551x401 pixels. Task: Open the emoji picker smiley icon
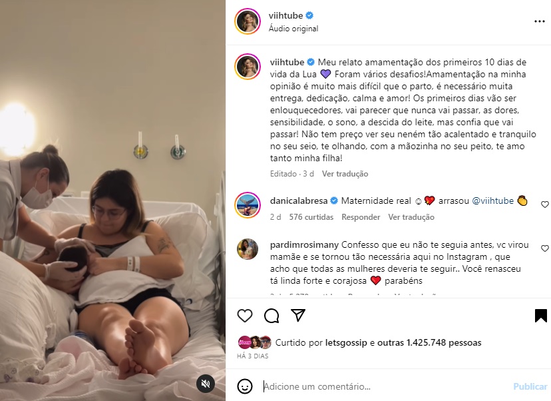coord(245,386)
